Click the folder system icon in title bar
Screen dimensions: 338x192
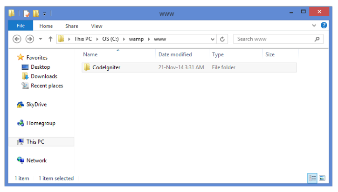[12, 13]
